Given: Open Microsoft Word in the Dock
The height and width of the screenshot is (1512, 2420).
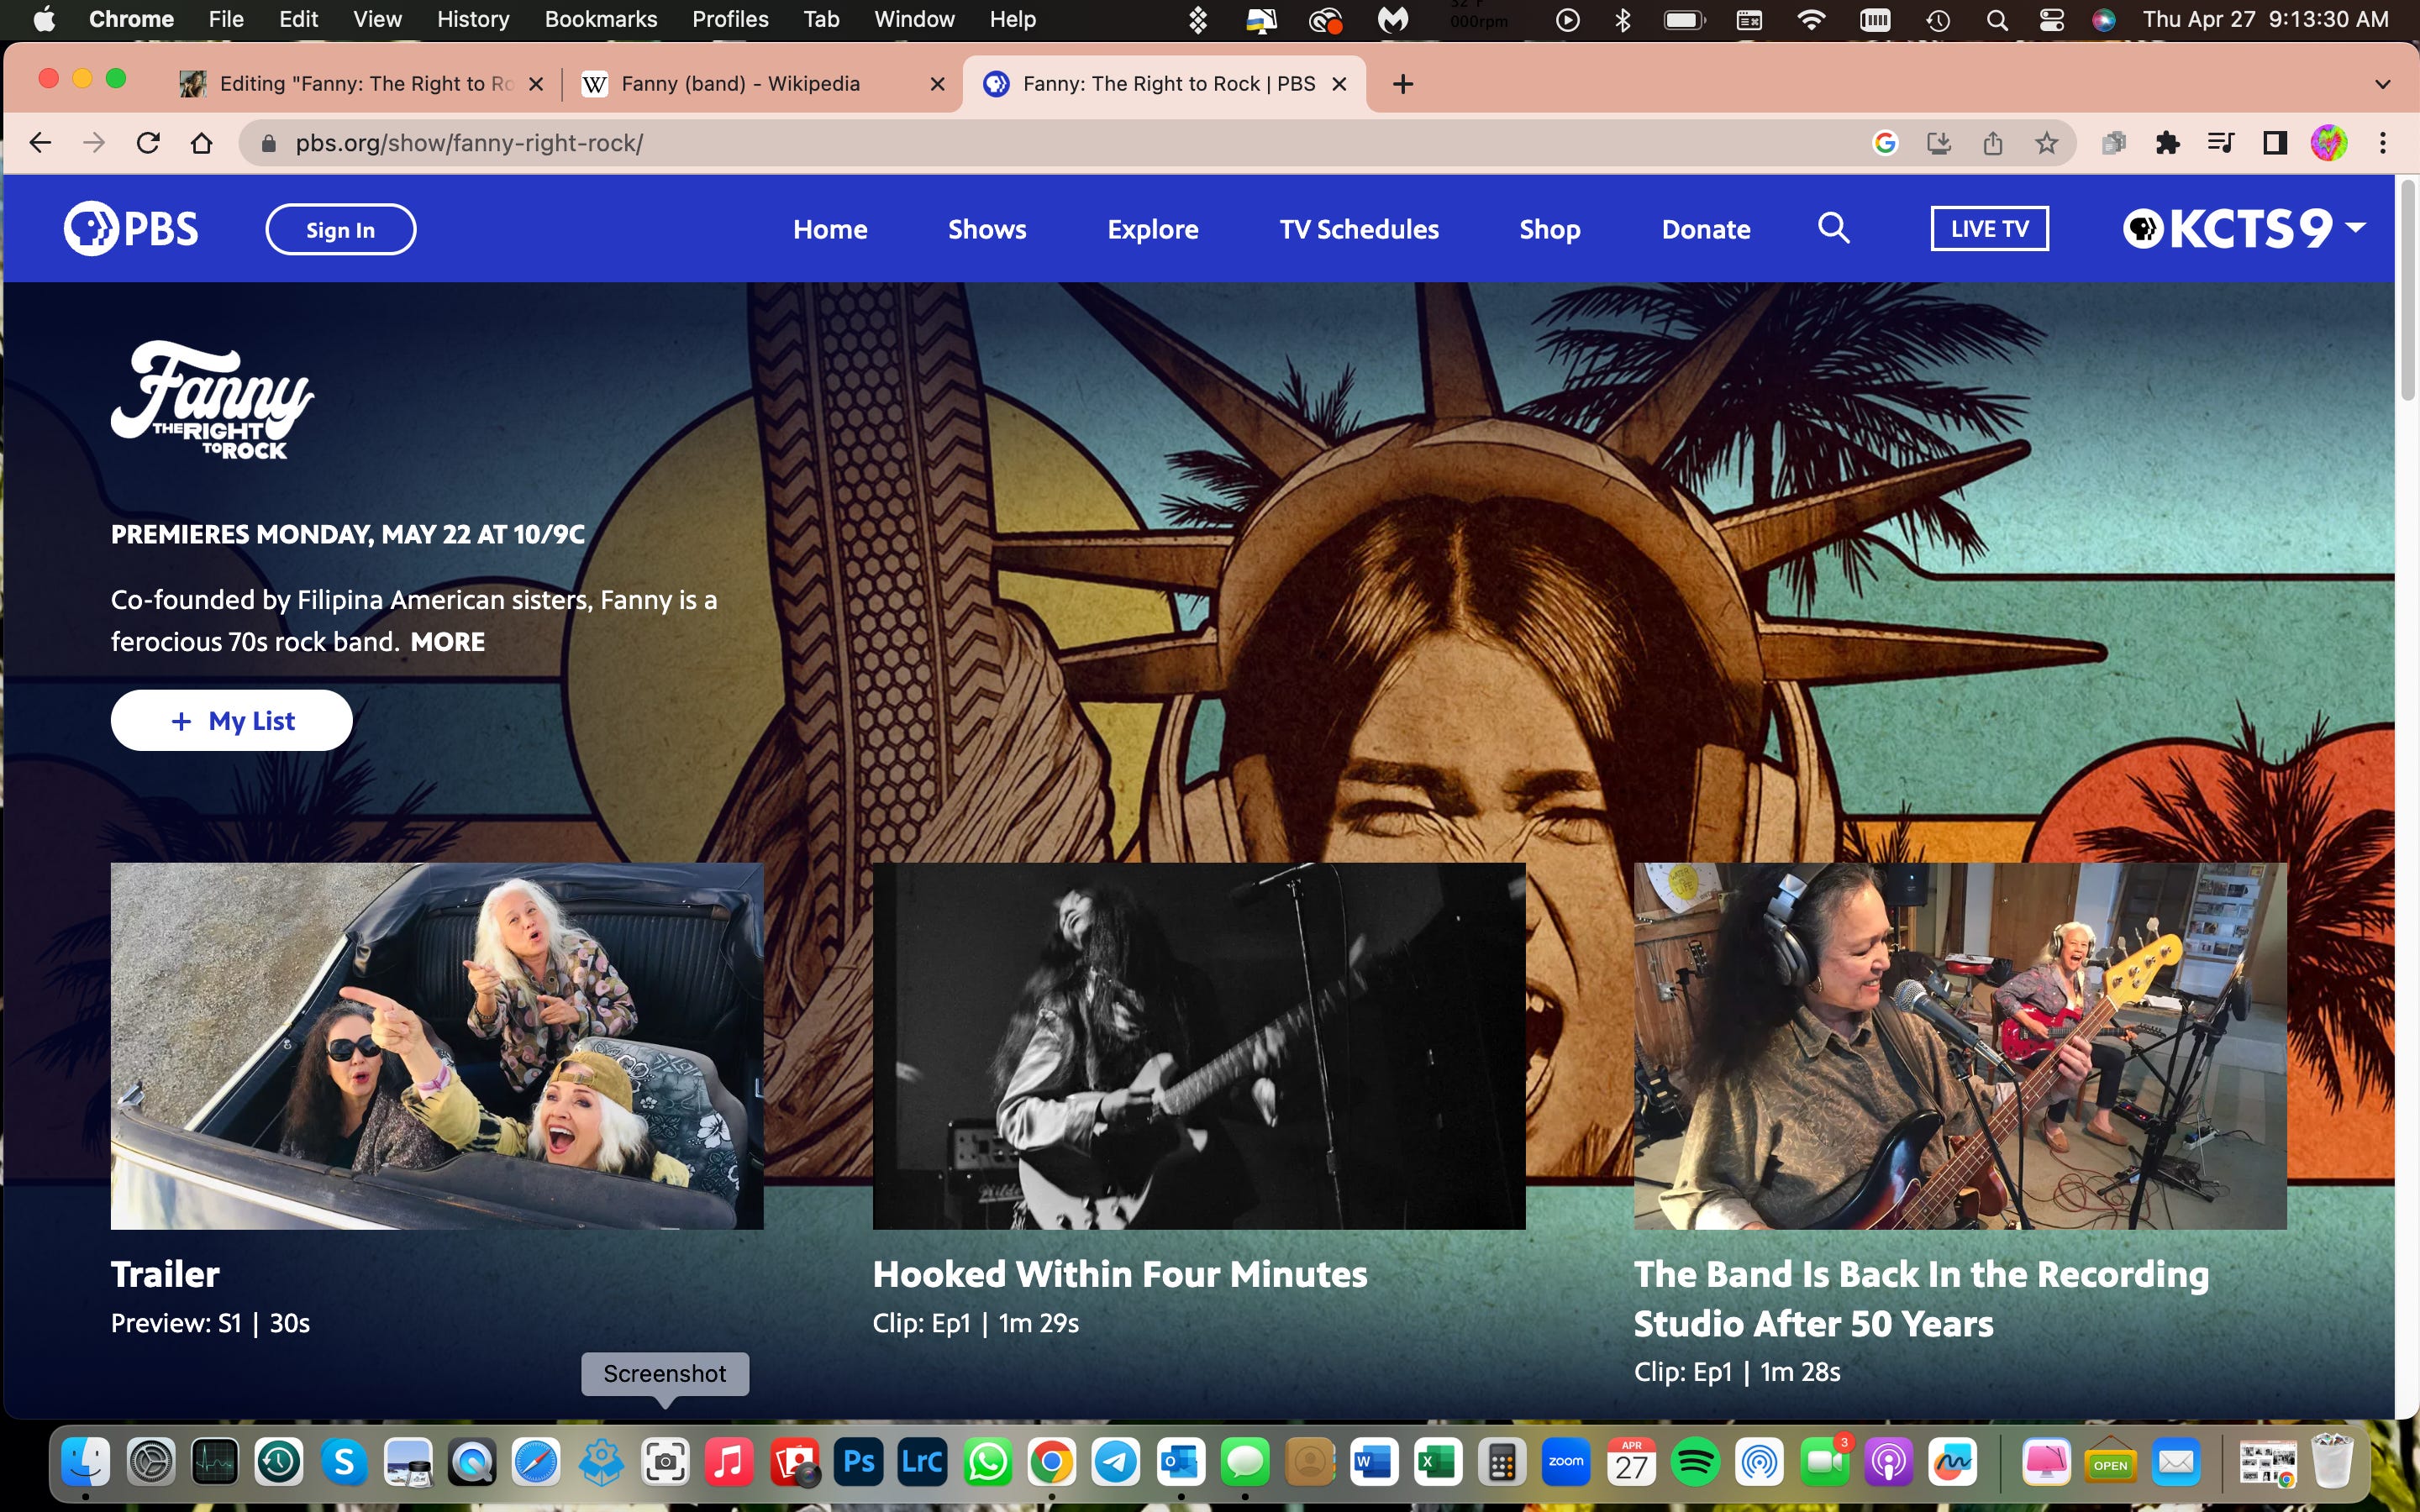Looking at the screenshot, I should (x=1373, y=1463).
